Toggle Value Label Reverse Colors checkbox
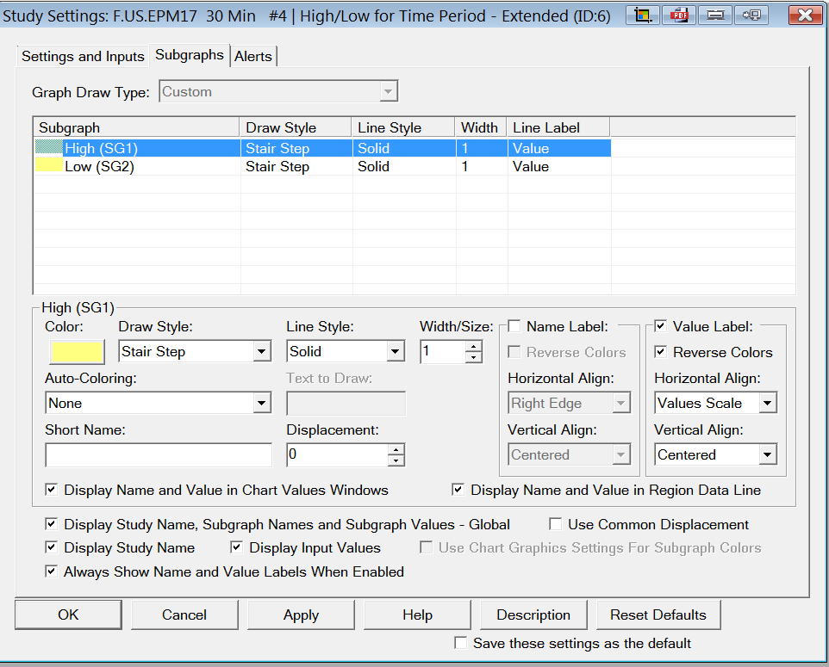829x667 pixels. [660, 352]
